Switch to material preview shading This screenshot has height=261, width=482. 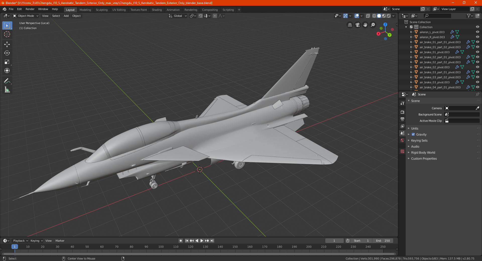click(x=384, y=16)
